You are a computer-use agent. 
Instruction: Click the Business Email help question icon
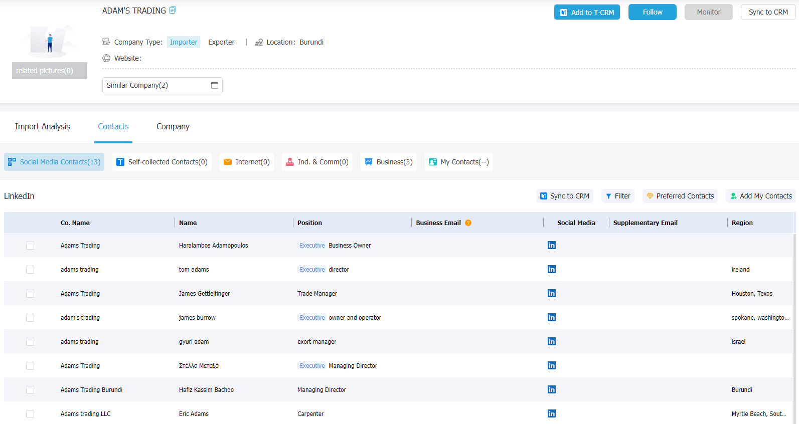point(468,223)
